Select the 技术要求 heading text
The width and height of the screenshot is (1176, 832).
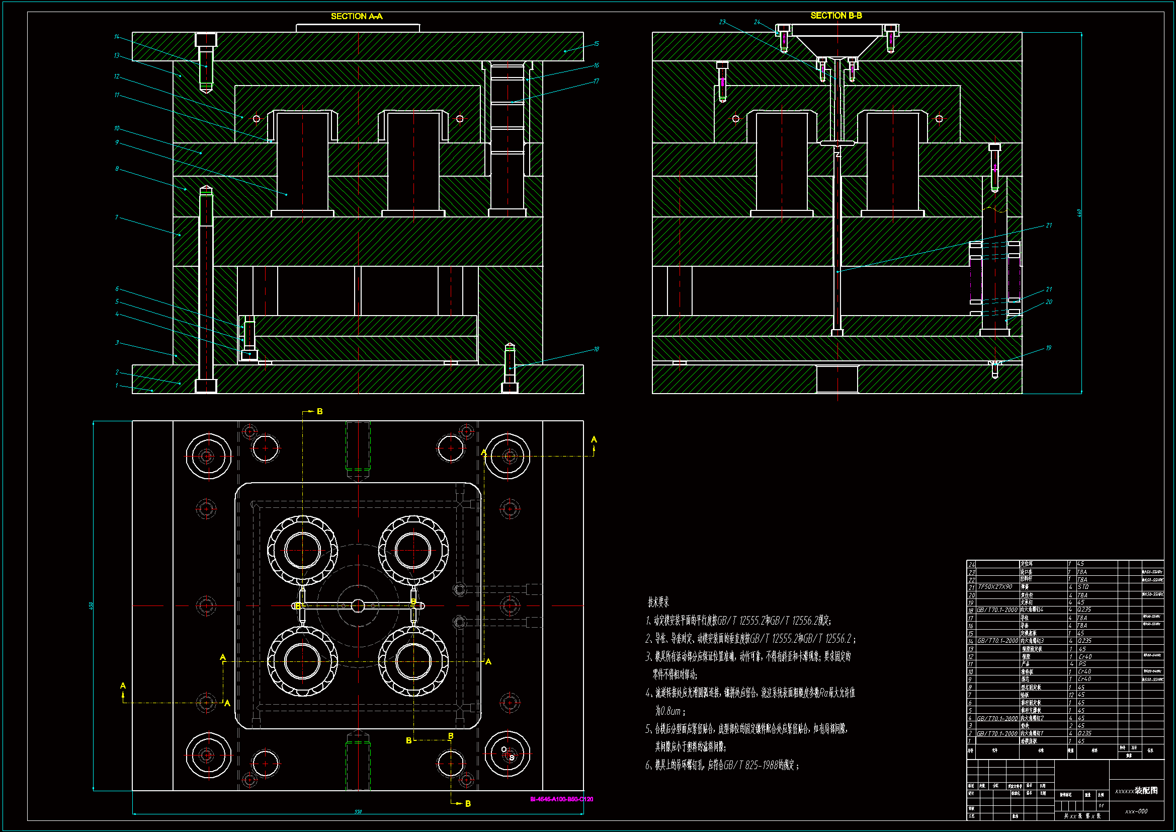(x=658, y=602)
